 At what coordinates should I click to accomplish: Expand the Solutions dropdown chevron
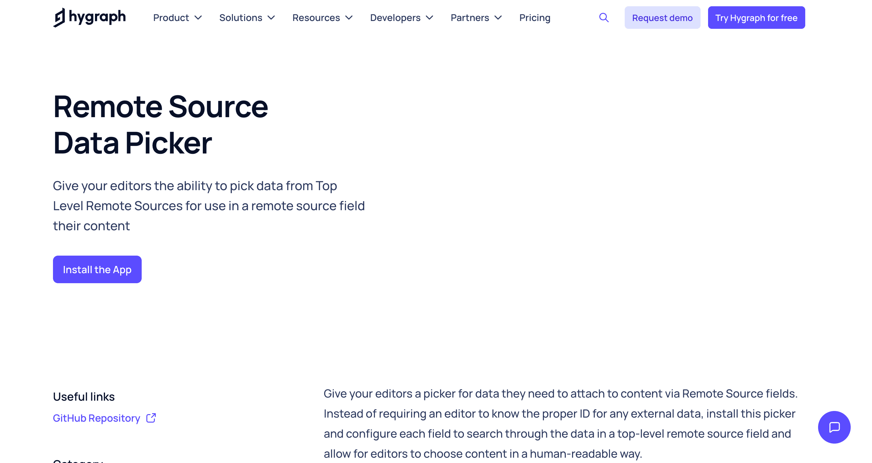click(271, 18)
